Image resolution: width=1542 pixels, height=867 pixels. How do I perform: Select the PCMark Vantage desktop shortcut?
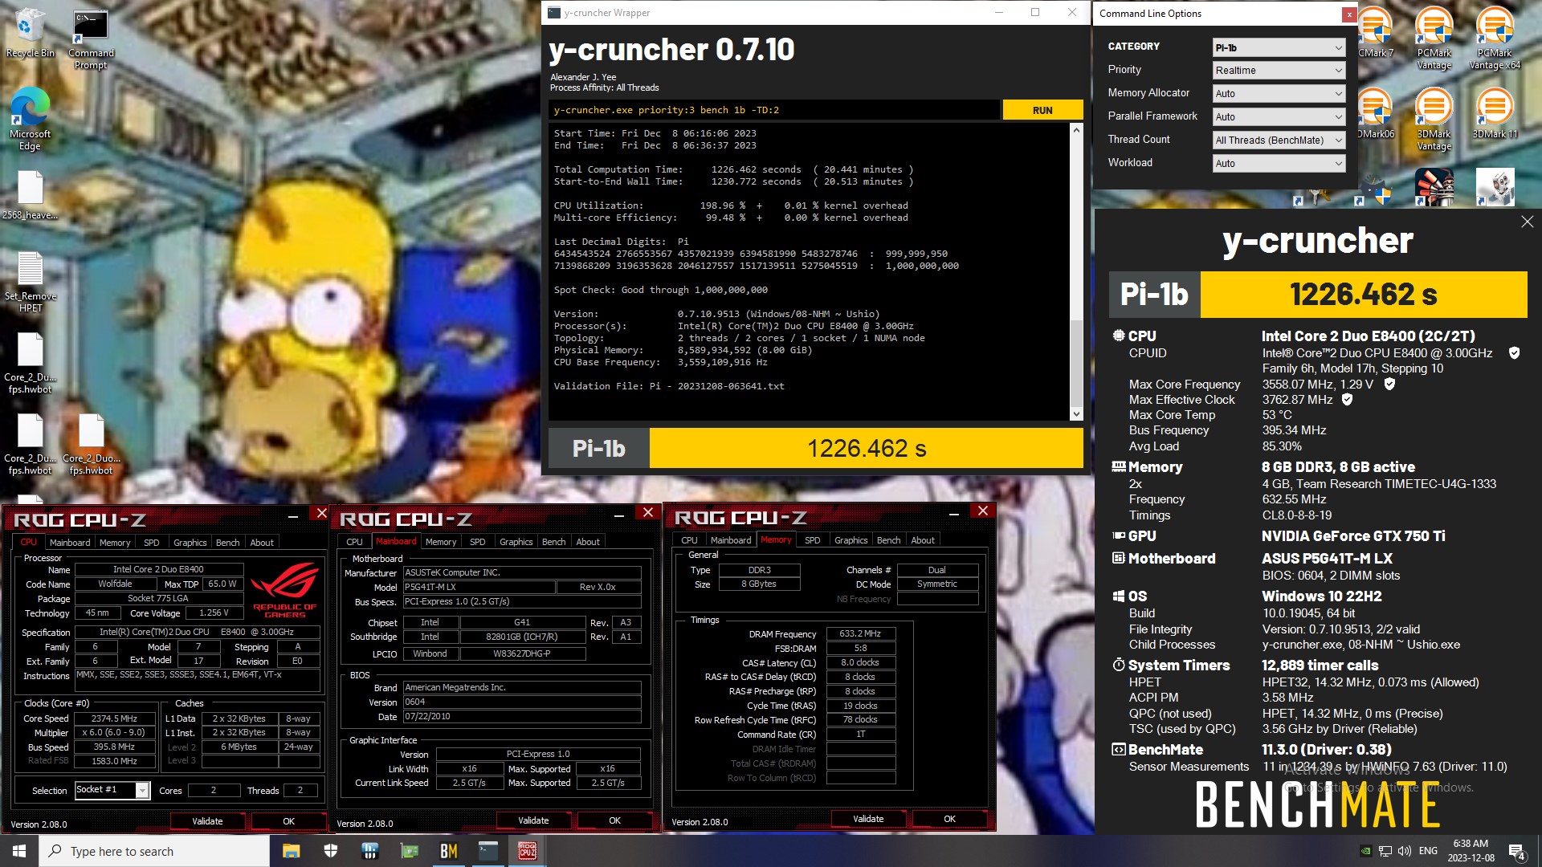pos(1434,38)
